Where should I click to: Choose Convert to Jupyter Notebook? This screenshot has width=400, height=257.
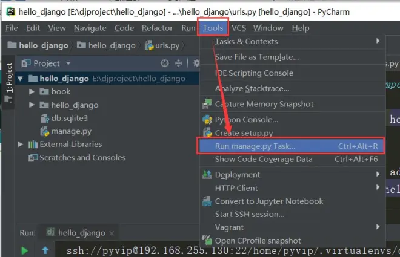point(293,201)
